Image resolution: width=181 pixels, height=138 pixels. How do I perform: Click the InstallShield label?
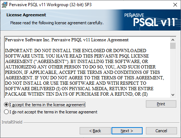(x=12, y=122)
